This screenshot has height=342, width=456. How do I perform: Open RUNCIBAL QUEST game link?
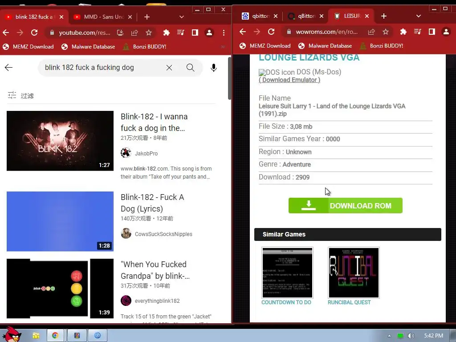[349, 302]
